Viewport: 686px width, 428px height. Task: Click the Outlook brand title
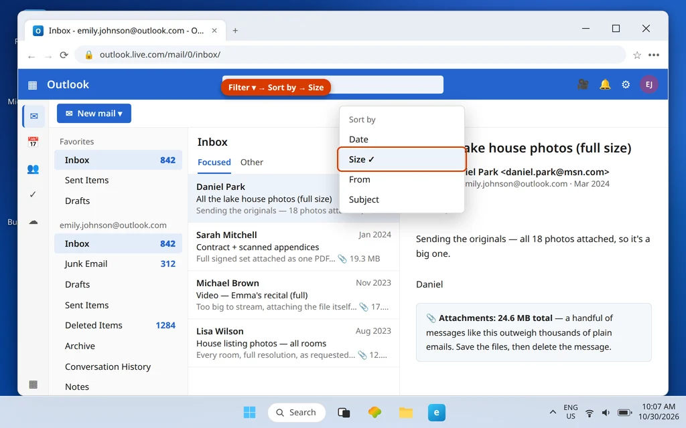68,85
